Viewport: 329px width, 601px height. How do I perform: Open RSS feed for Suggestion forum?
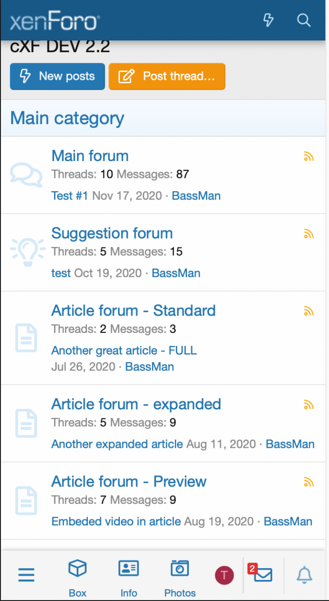pos(309,234)
